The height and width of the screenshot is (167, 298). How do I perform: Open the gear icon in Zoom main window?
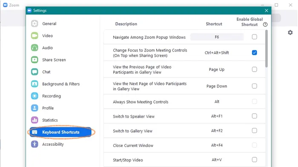click(290, 32)
